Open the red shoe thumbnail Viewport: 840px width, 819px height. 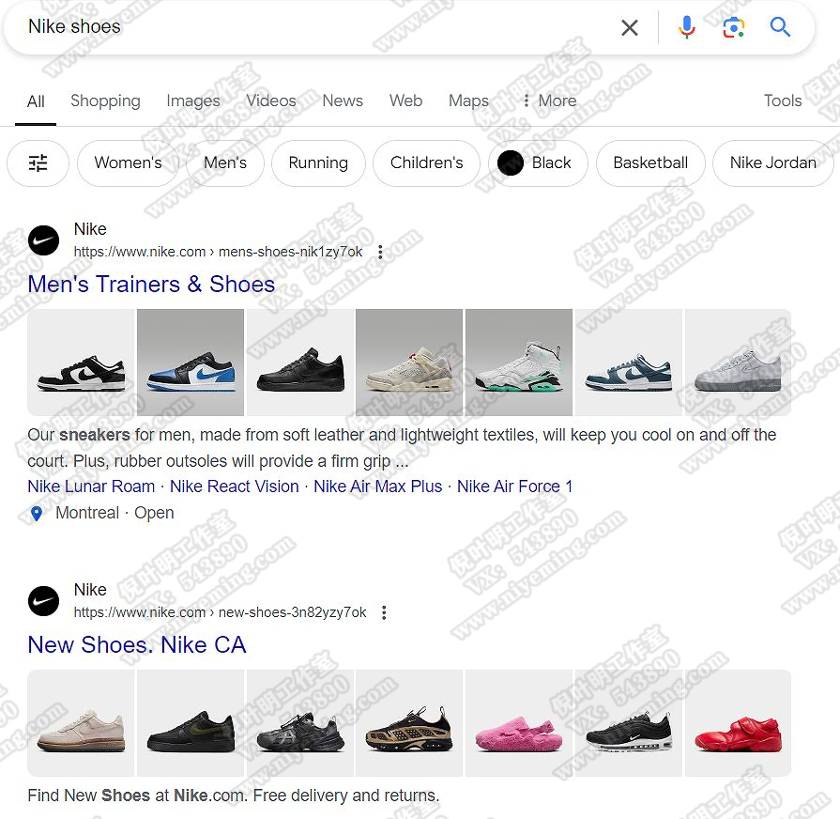(739, 723)
